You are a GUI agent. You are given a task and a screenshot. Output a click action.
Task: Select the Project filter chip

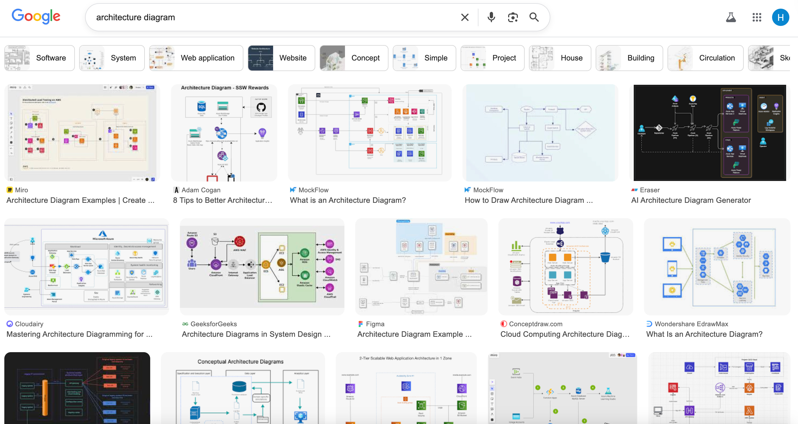(492, 58)
